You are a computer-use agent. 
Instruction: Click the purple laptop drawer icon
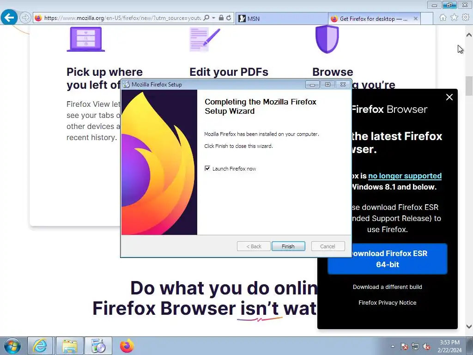[x=85, y=39]
